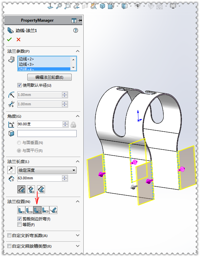Click the 3D cube shaded display icon
200x257 pixels.
coord(102,6)
